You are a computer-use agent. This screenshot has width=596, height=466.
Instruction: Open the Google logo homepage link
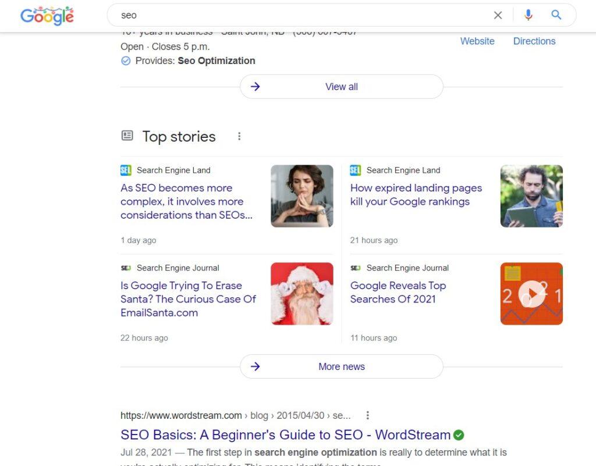coord(47,16)
